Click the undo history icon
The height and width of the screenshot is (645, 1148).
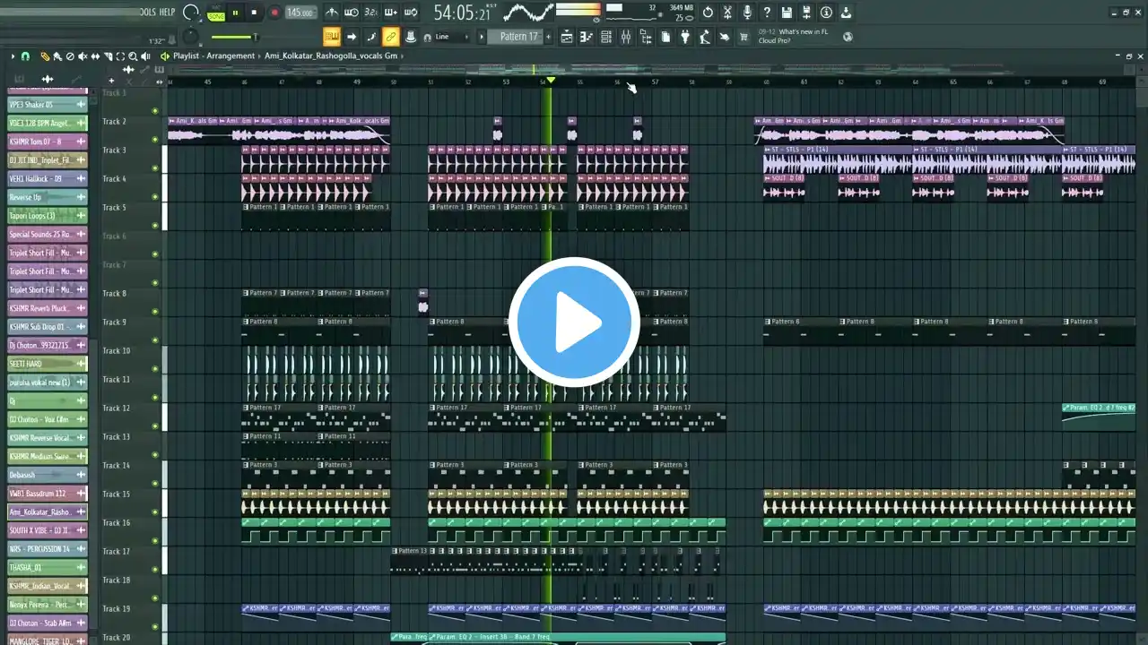(x=708, y=13)
